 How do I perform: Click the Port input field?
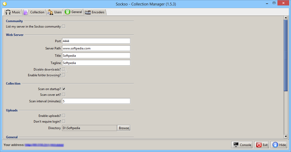coord(96,41)
